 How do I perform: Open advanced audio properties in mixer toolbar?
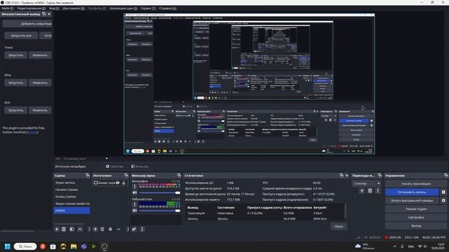(x=134, y=229)
